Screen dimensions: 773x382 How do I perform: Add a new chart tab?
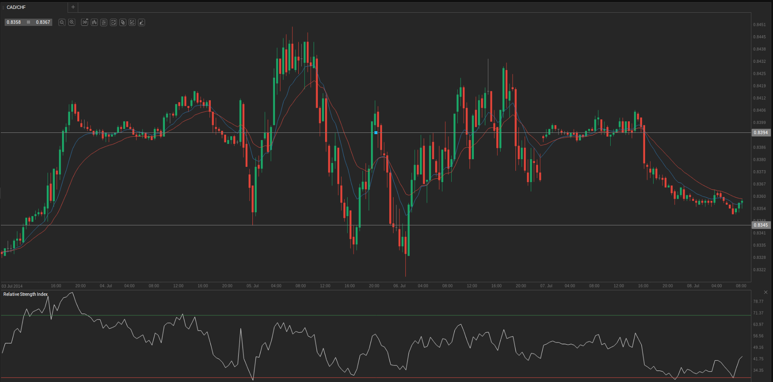(x=73, y=7)
